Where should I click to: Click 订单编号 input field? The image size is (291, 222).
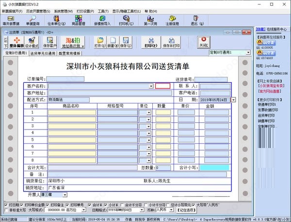click(65, 79)
